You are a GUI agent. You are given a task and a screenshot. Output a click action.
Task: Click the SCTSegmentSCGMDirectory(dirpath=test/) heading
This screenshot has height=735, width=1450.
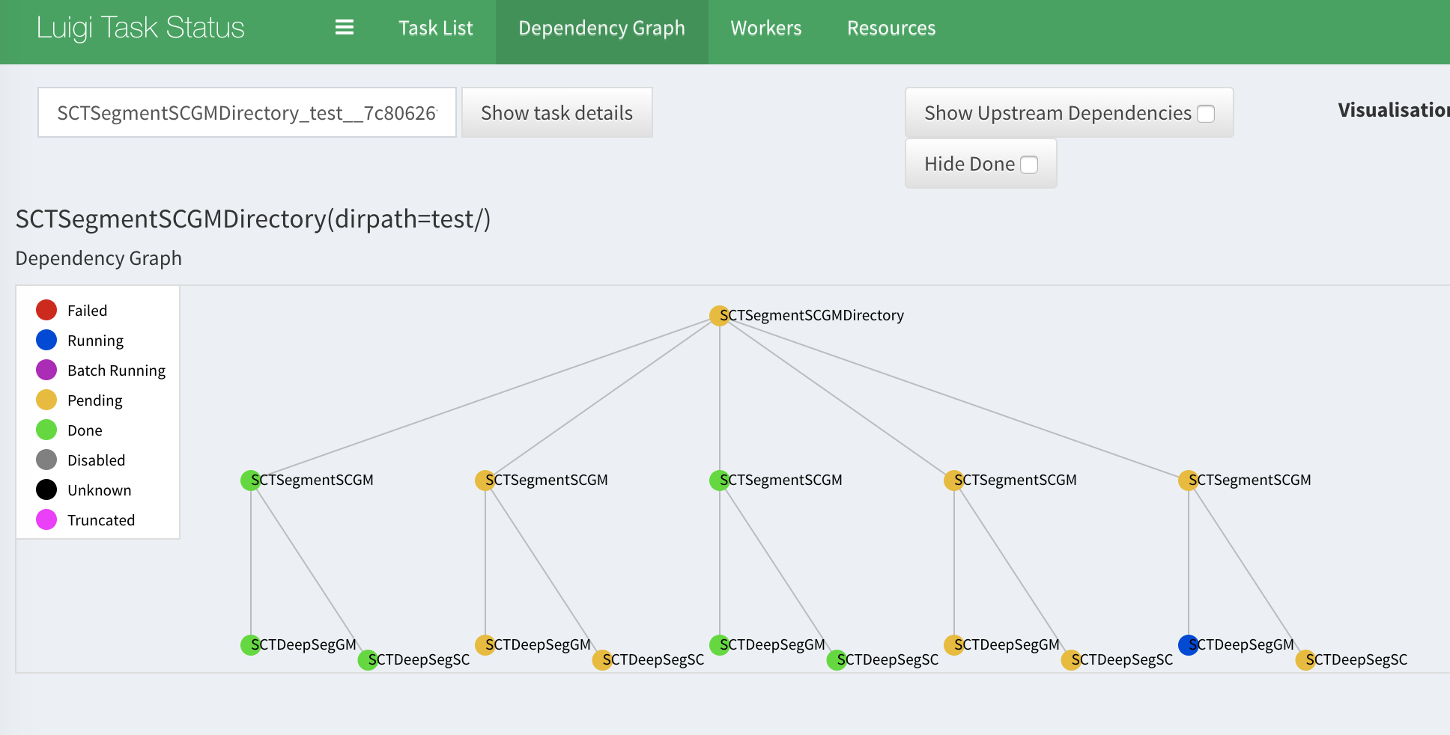(253, 219)
